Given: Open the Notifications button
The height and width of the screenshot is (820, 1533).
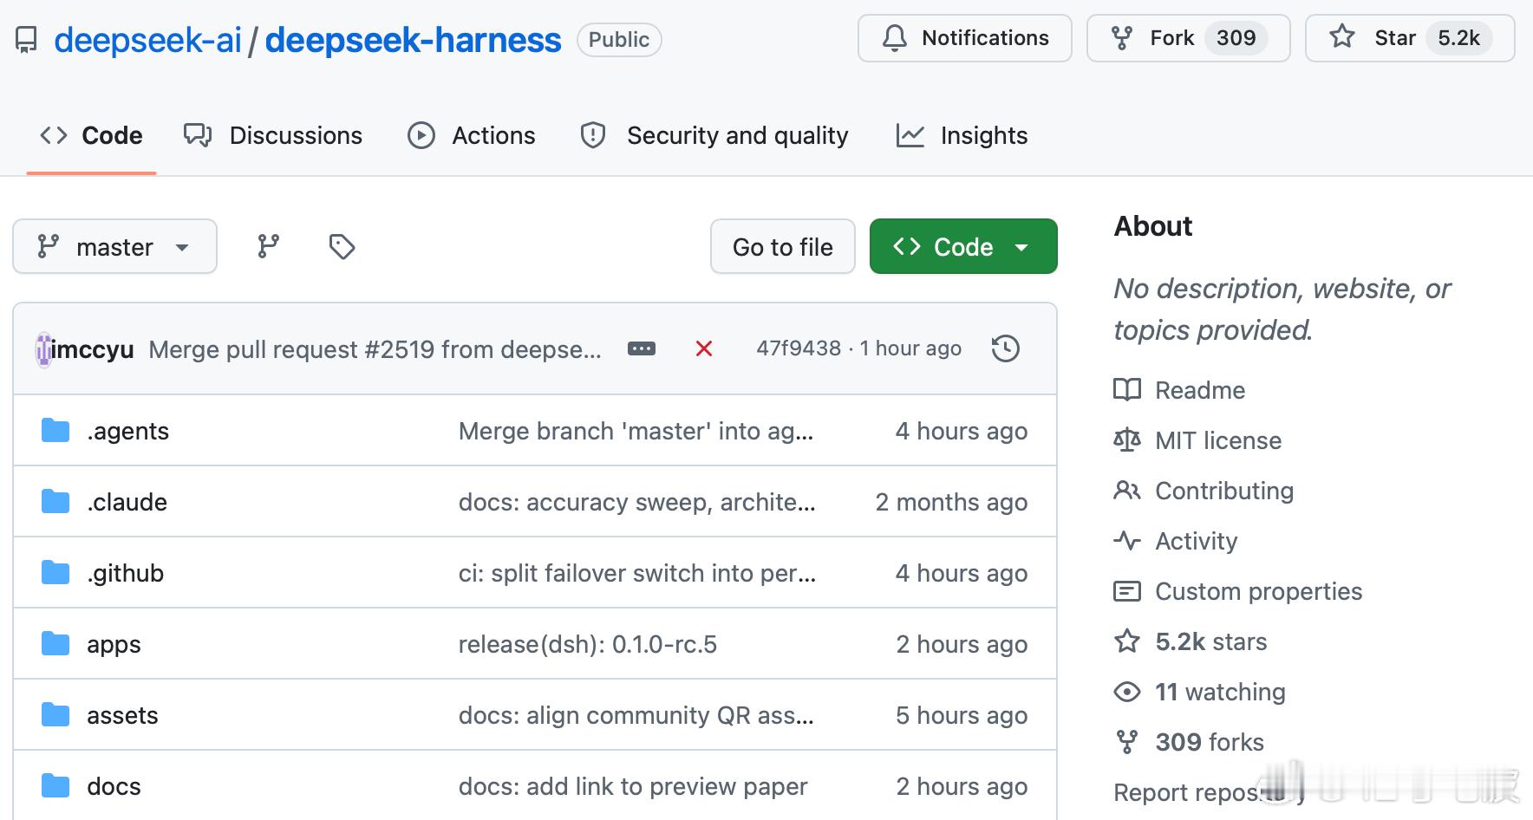Looking at the screenshot, I should 964,38.
